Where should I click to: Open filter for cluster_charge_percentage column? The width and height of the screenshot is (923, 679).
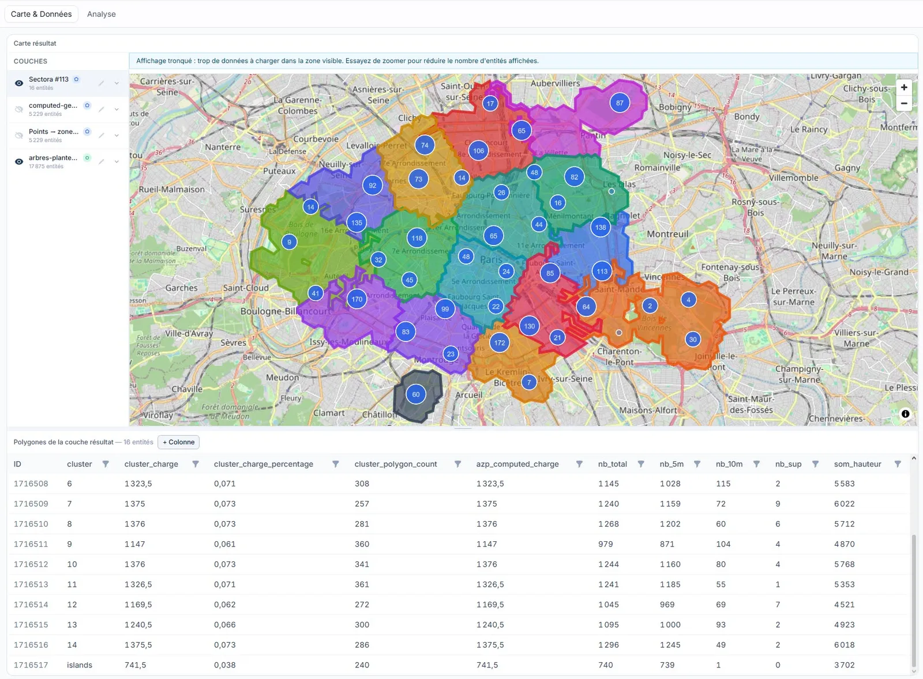click(335, 464)
